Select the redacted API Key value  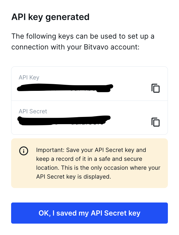coord(65,88)
